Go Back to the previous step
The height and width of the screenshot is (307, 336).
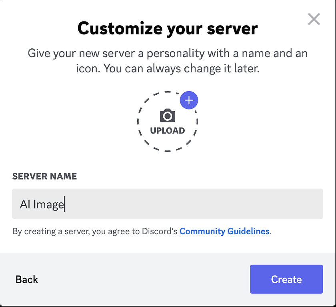(27, 279)
